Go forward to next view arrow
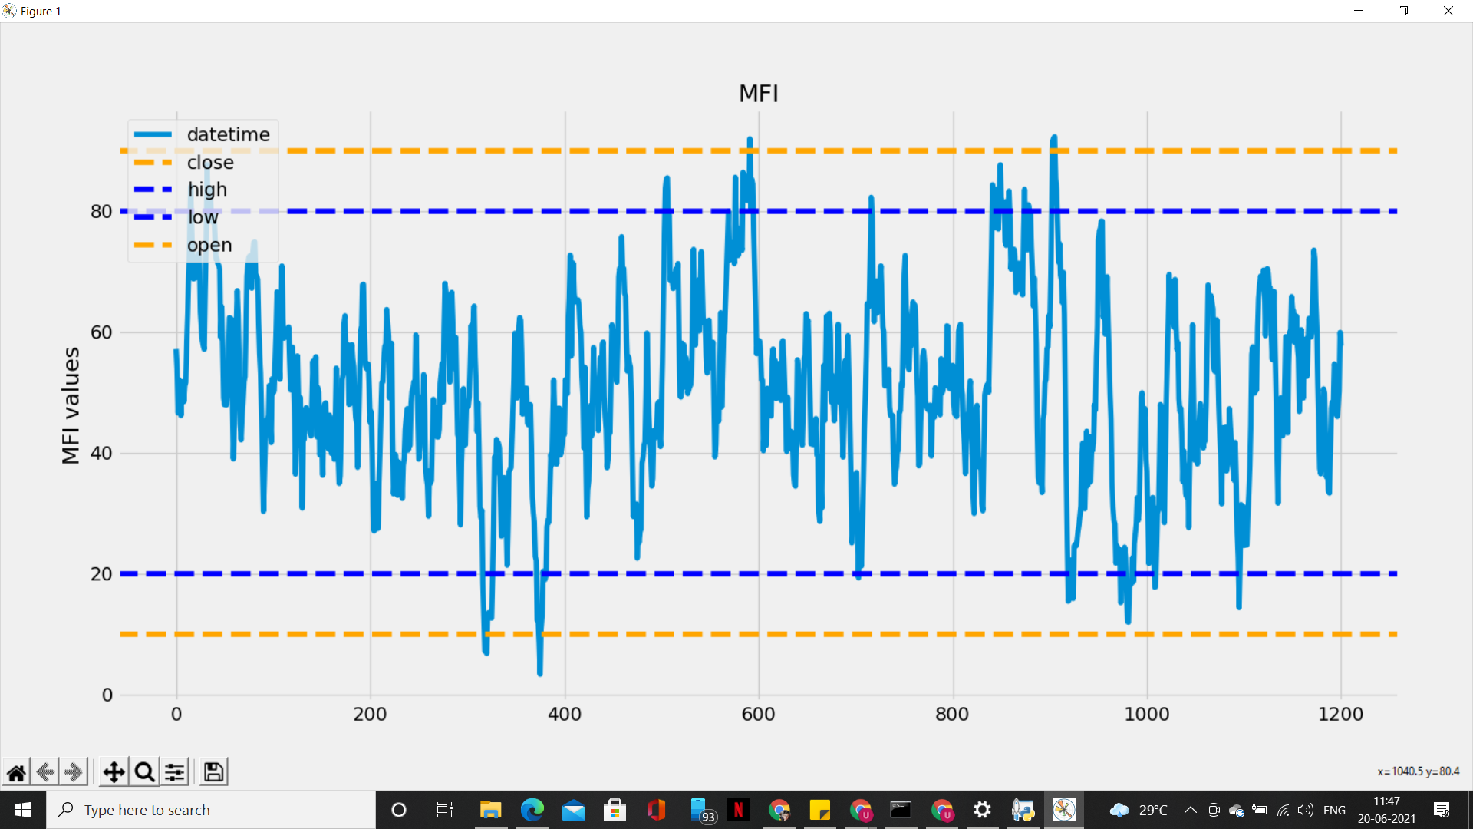The height and width of the screenshot is (829, 1473). tap(74, 772)
